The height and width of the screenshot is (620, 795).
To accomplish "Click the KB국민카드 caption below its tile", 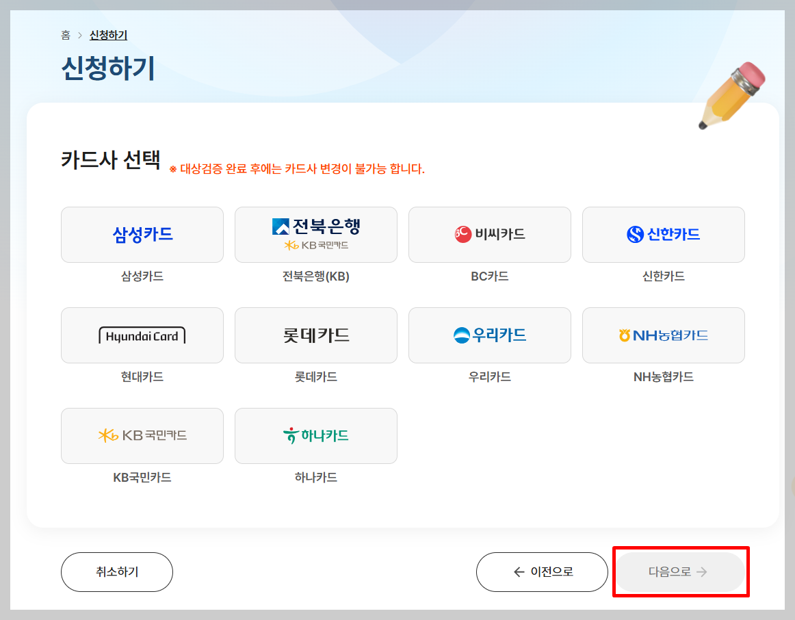I will point(142,478).
